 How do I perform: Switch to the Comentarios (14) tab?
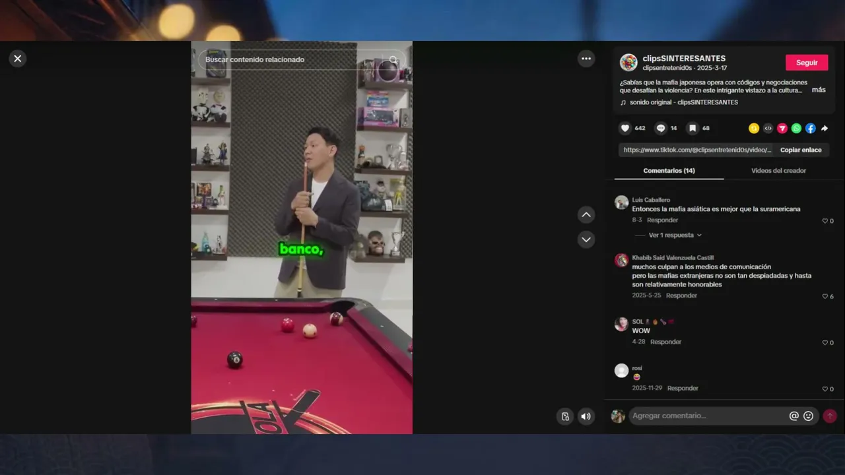tap(669, 170)
